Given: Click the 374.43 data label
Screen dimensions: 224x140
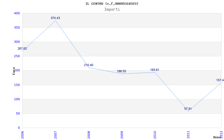Looking at the screenshot, I should pos(55,18).
